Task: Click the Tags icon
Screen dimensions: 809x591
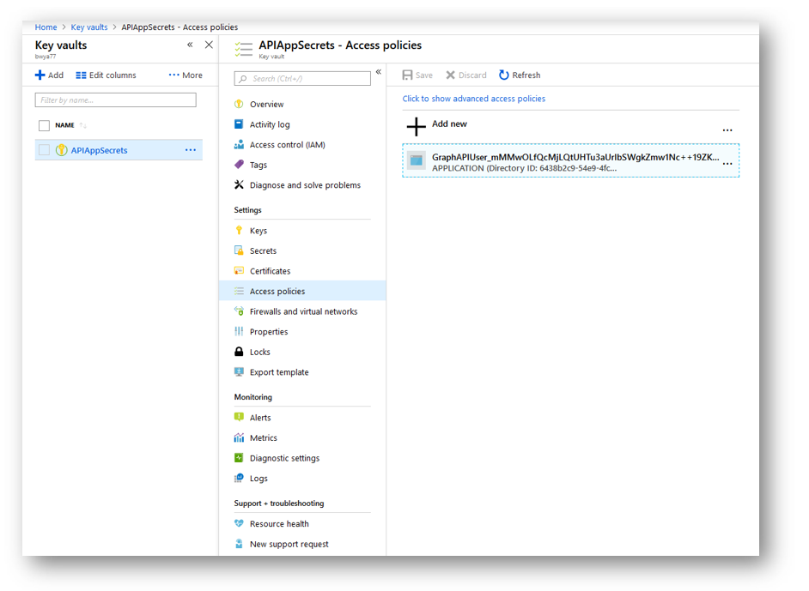Action: coord(239,165)
